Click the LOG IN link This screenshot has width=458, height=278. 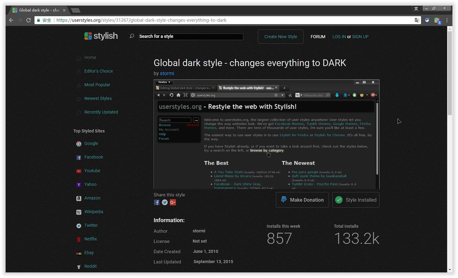tap(339, 37)
